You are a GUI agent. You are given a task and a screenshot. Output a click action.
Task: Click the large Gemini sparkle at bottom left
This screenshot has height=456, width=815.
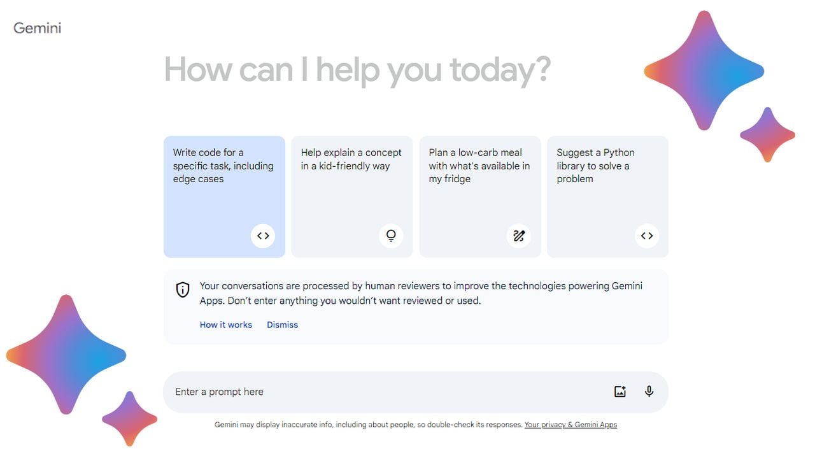tap(66, 355)
